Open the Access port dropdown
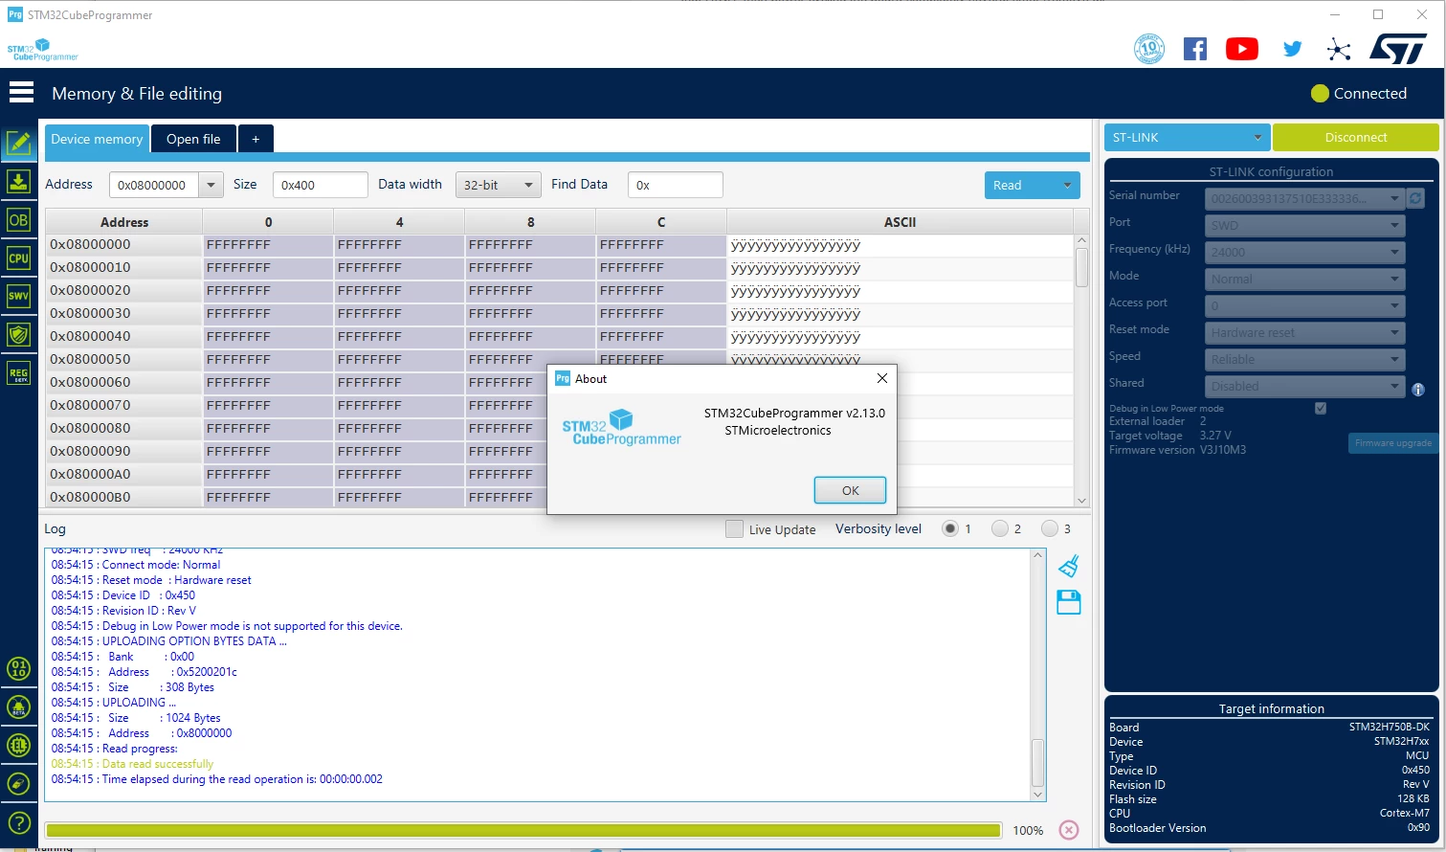This screenshot has height=852, width=1446. point(1303,305)
